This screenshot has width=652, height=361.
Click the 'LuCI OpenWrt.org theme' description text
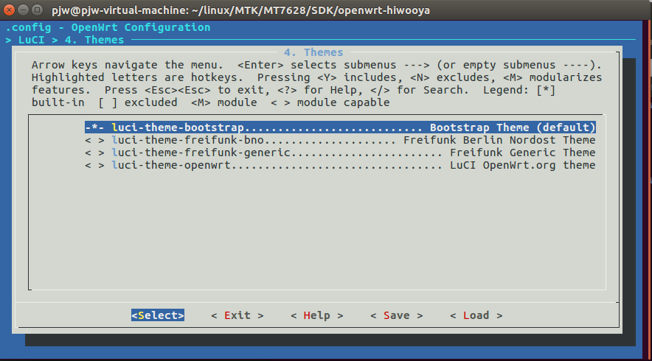point(523,165)
